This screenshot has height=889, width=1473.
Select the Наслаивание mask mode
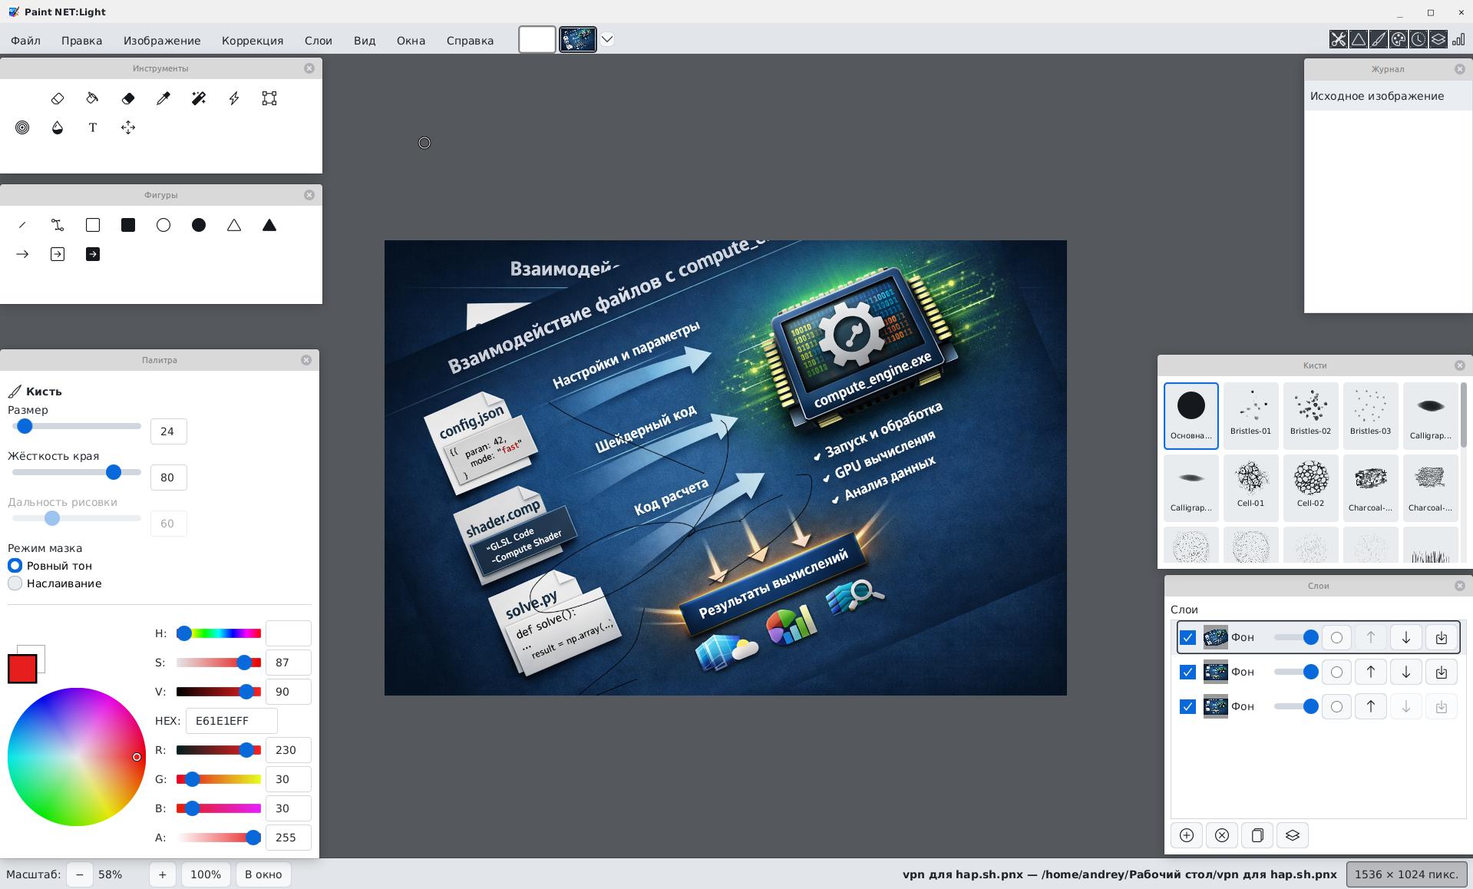(54, 583)
